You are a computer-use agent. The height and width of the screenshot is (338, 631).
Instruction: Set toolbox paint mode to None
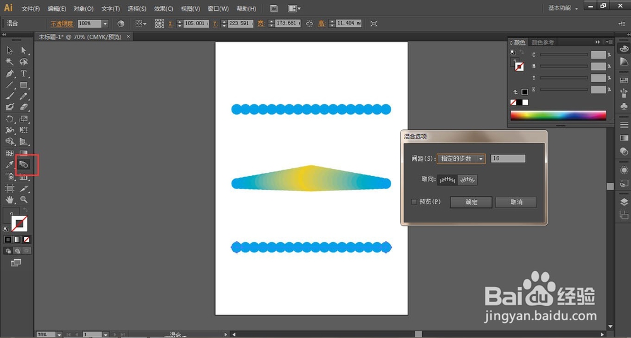(27, 240)
